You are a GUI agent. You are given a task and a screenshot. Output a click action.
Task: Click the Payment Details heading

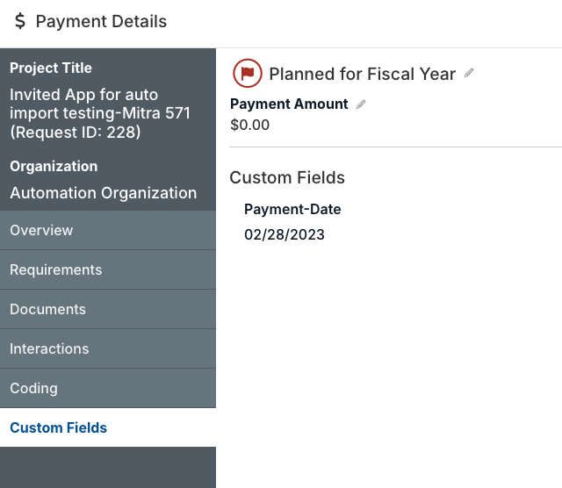tap(102, 21)
